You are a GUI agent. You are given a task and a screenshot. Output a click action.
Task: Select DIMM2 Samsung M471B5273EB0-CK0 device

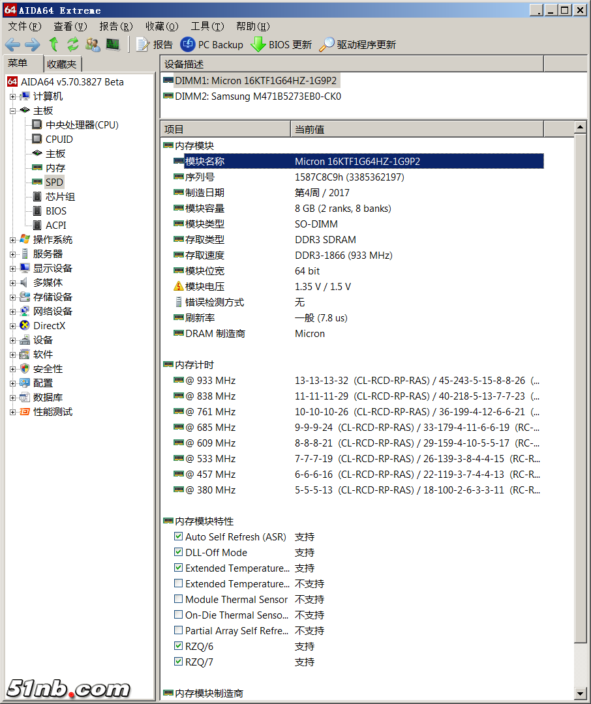257,96
